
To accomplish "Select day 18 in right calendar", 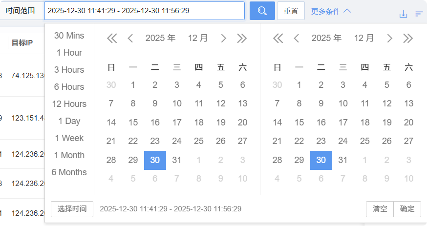I will pyautogui.click(x=365, y=123).
